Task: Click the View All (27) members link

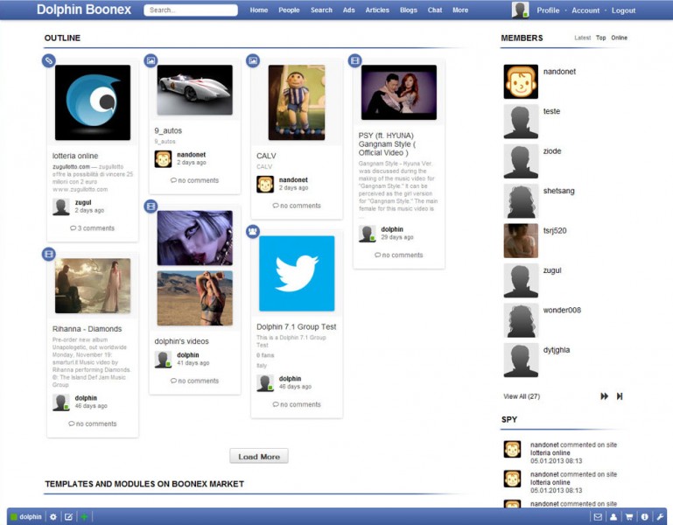Action: point(522,396)
